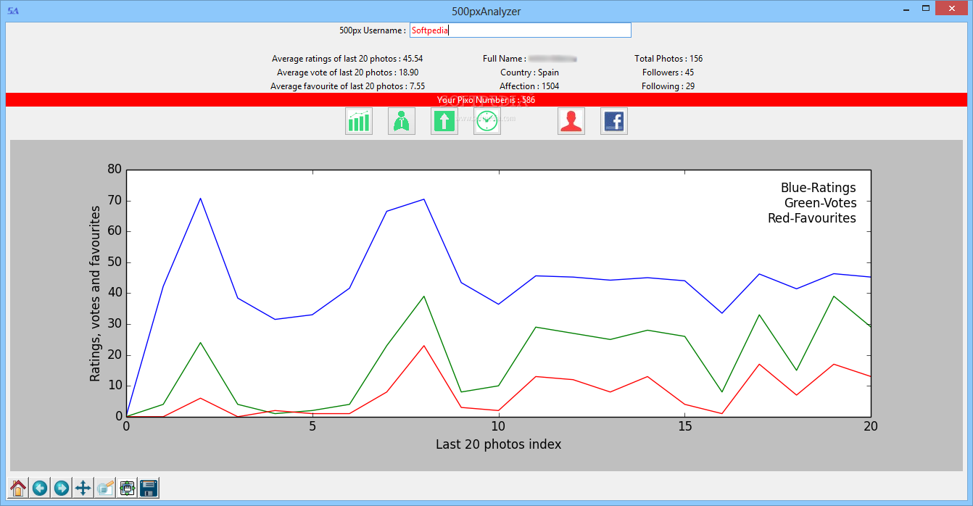This screenshot has height=506, width=973.
Task: Click 'Average vote of last 20 photos' text
Action: pyautogui.click(x=347, y=72)
